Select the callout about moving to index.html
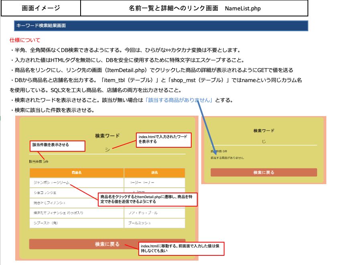This screenshot has height=265, width=352. [x=180, y=249]
